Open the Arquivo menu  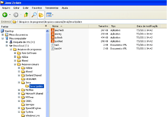point(6,8)
